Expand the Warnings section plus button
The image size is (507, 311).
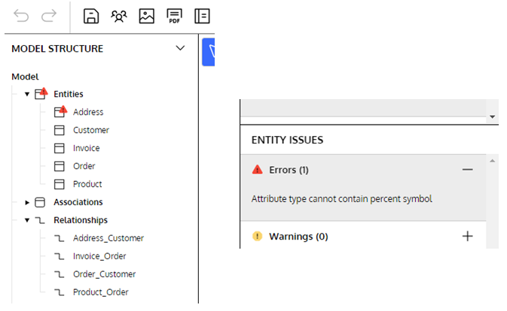click(468, 236)
